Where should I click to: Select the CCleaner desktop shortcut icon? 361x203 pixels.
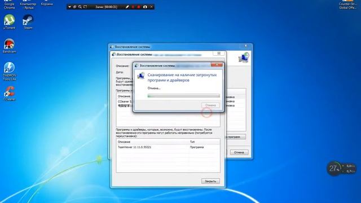click(9, 93)
